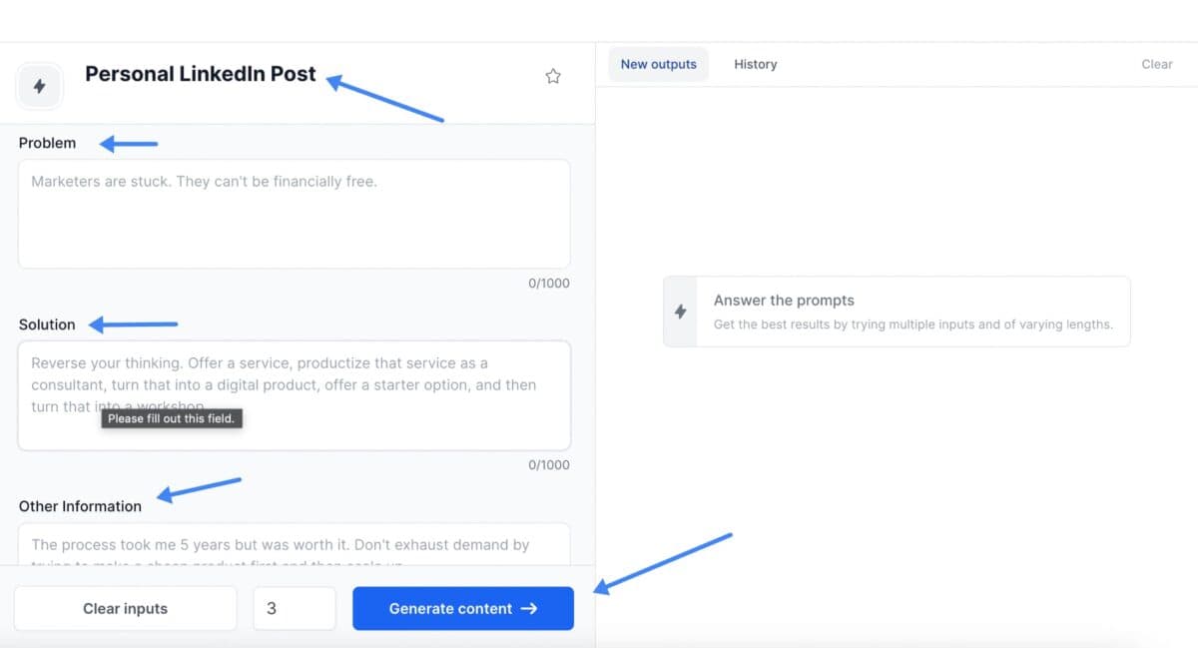Click the Solution field label
The image size is (1198, 648).
pyautogui.click(x=46, y=324)
